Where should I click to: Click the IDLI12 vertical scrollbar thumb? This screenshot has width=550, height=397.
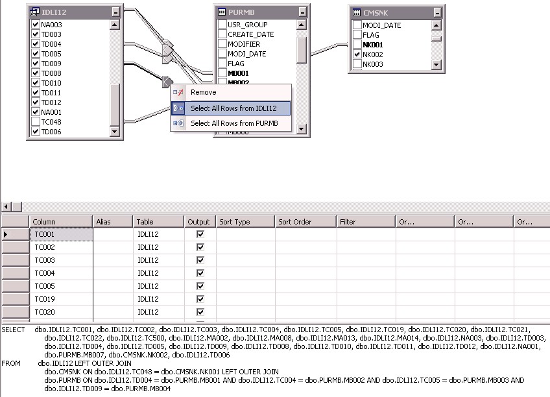[115, 105]
